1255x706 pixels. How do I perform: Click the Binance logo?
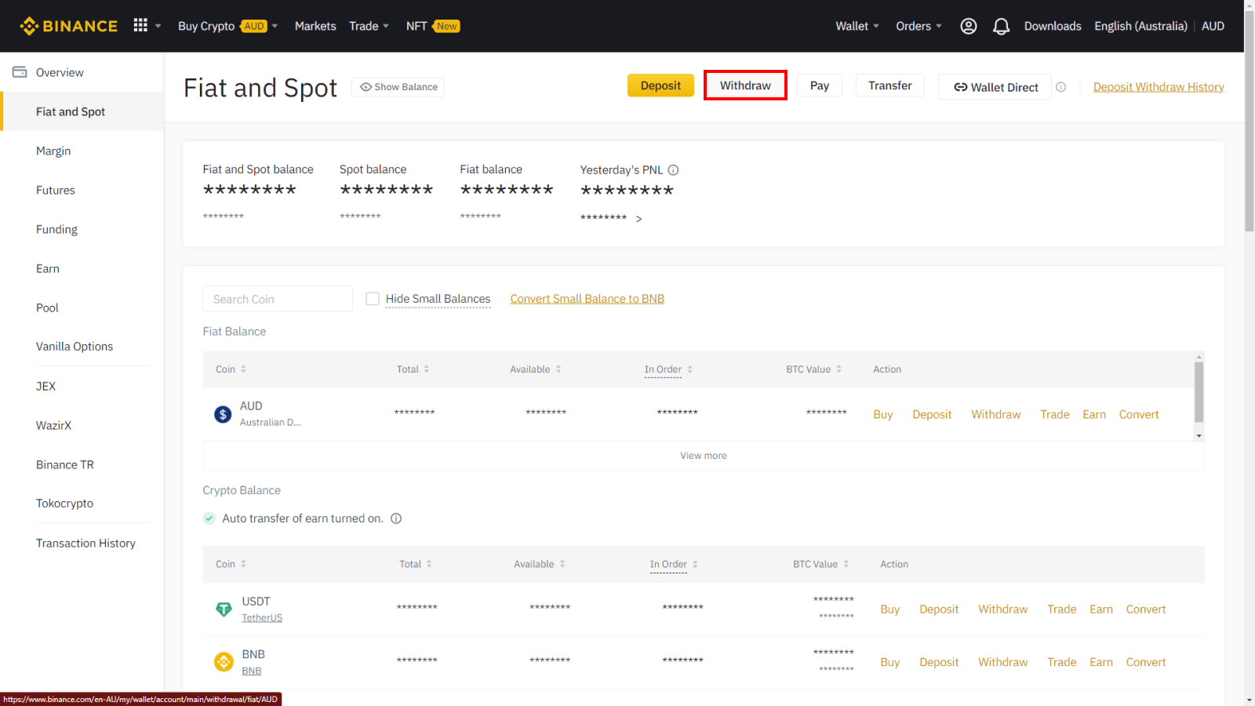pyautogui.click(x=68, y=26)
